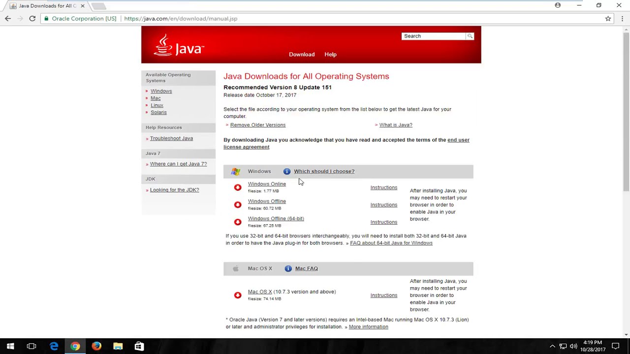Open Task View from the taskbar
The image size is (630, 354).
tap(31, 346)
